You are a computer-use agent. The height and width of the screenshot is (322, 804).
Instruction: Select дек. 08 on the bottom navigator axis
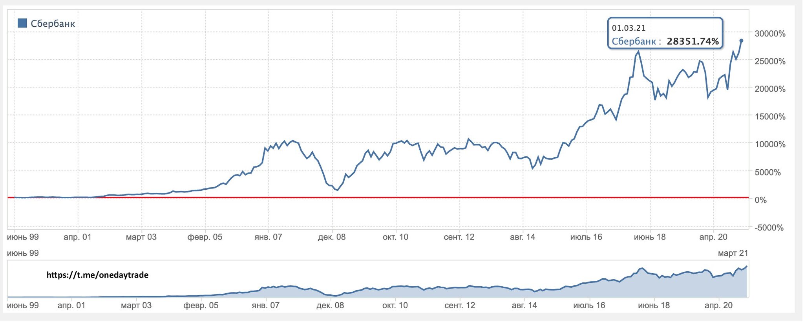point(330,306)
